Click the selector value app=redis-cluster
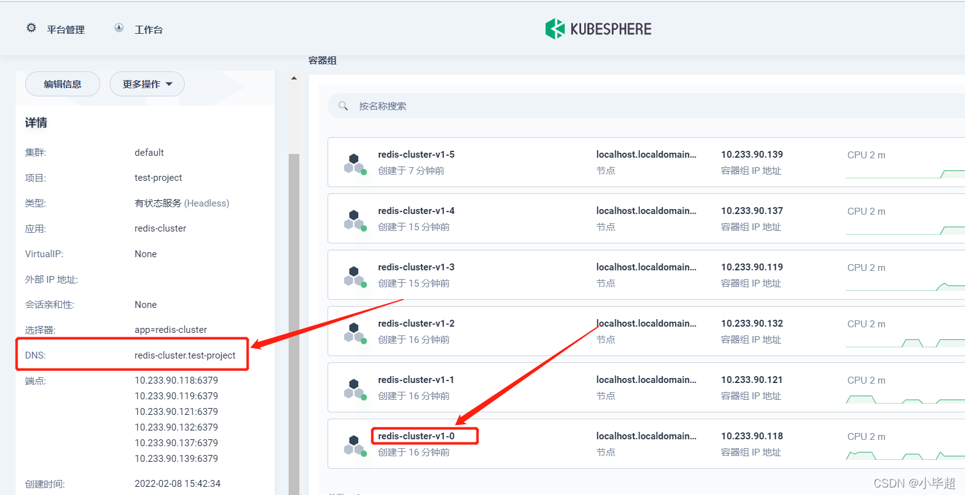The height and width of the screenshot is (495, 965). pyautogui.click(x=171, y=330)
